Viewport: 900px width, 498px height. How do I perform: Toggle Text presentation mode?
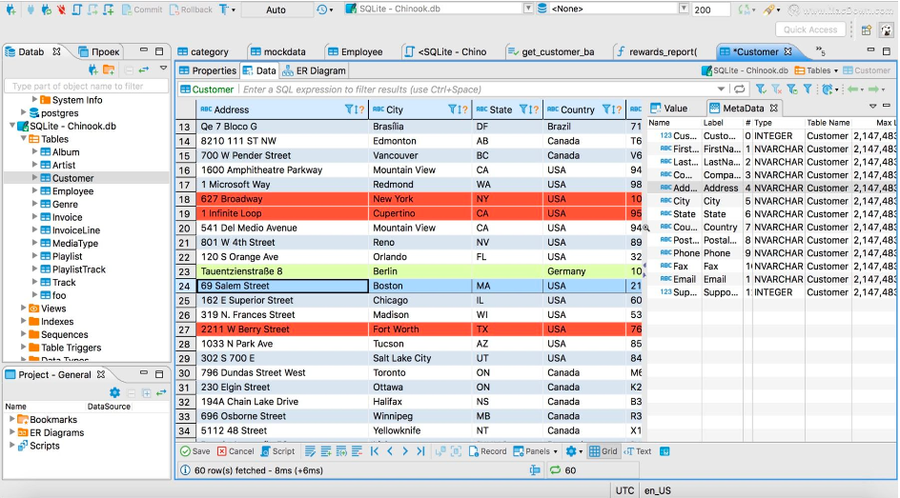(638, 451)
